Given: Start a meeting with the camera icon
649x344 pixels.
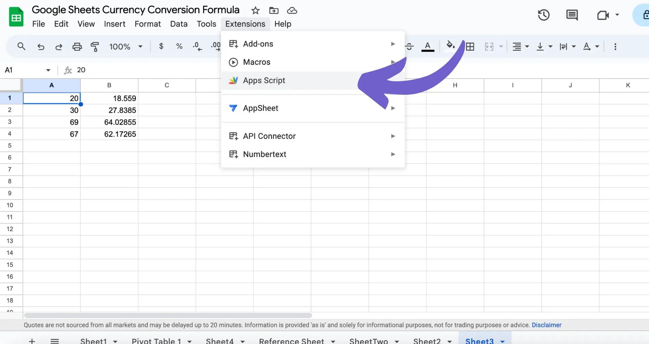Looking at the screenshot, I should tap(603, 15).
